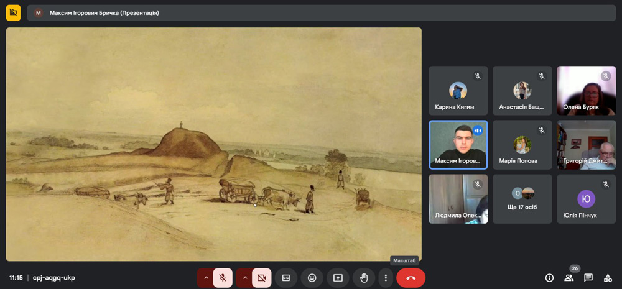Open meeting details info icon
This screenshot has height=289, width=622.
click(x=549, y=278)
